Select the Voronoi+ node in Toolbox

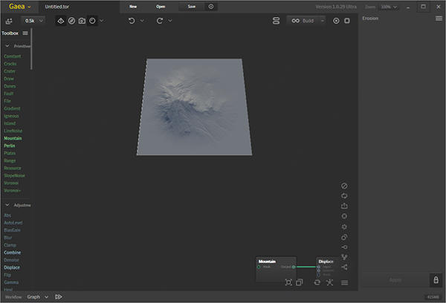point(12,190)
